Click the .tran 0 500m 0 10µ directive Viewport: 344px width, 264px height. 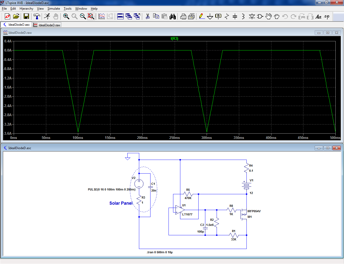click(x=160, y=252)
